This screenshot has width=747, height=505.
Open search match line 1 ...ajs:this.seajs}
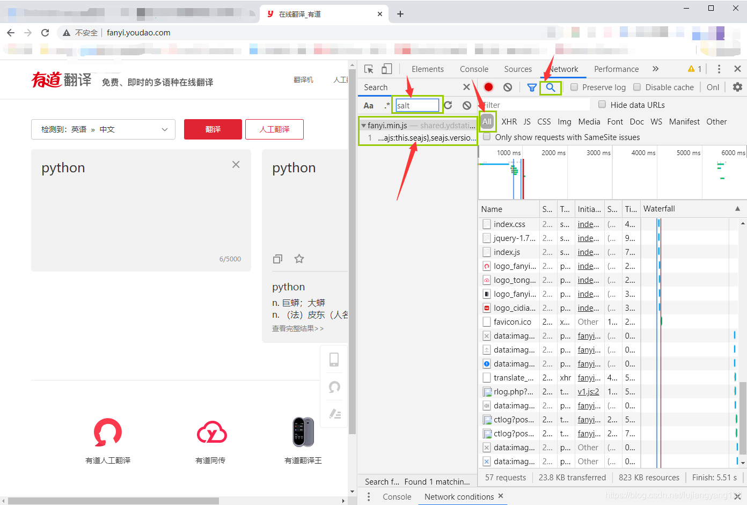pos(418,138)
